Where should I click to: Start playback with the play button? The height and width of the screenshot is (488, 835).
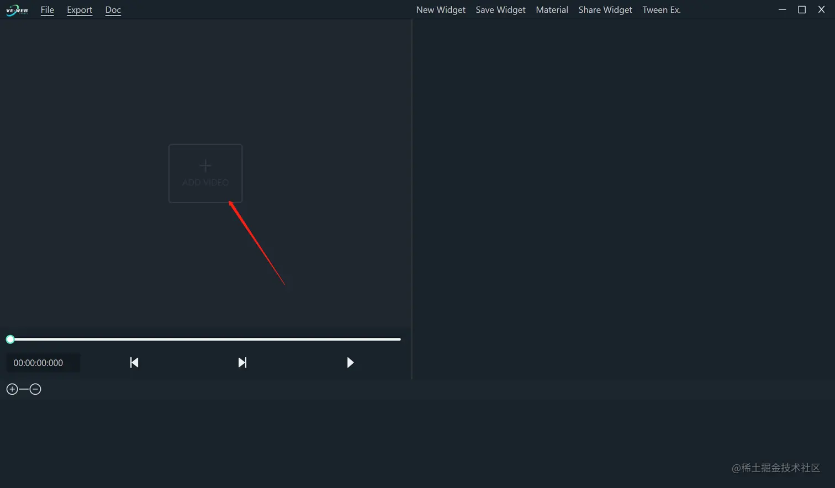[350, 362]
